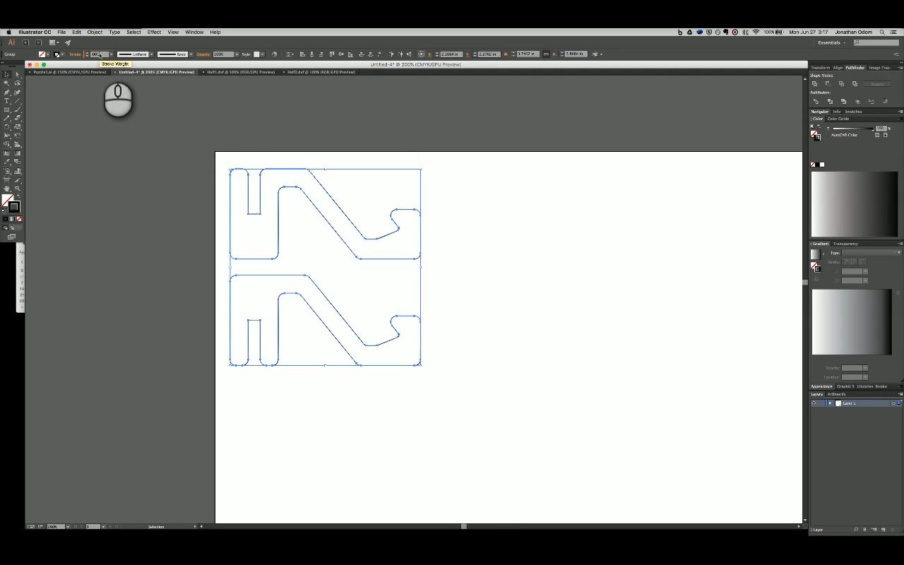Open the zoom level dropdown in status bar

(x=68, y=526)
